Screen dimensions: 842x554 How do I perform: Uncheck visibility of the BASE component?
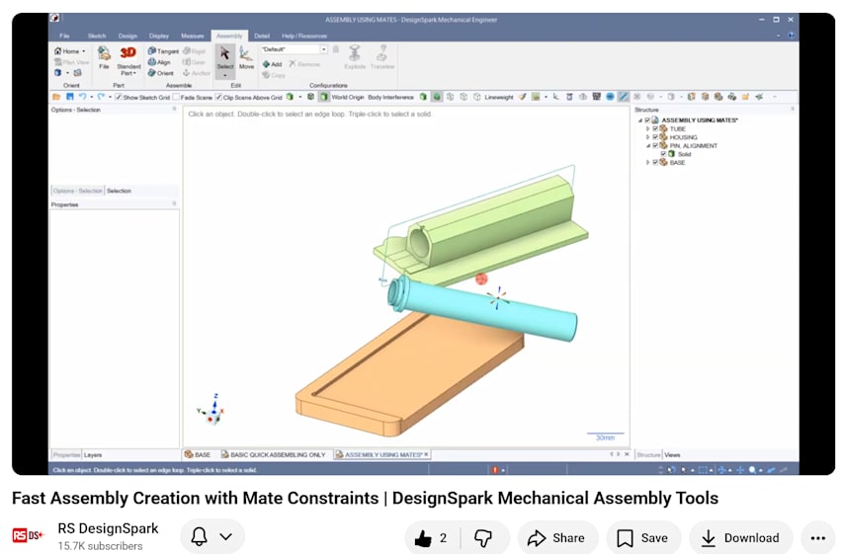(x=655, y=162)
